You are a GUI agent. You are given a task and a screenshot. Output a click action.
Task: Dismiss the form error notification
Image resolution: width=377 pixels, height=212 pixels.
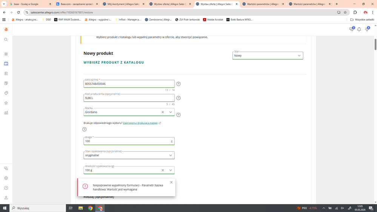click(171, 182)
